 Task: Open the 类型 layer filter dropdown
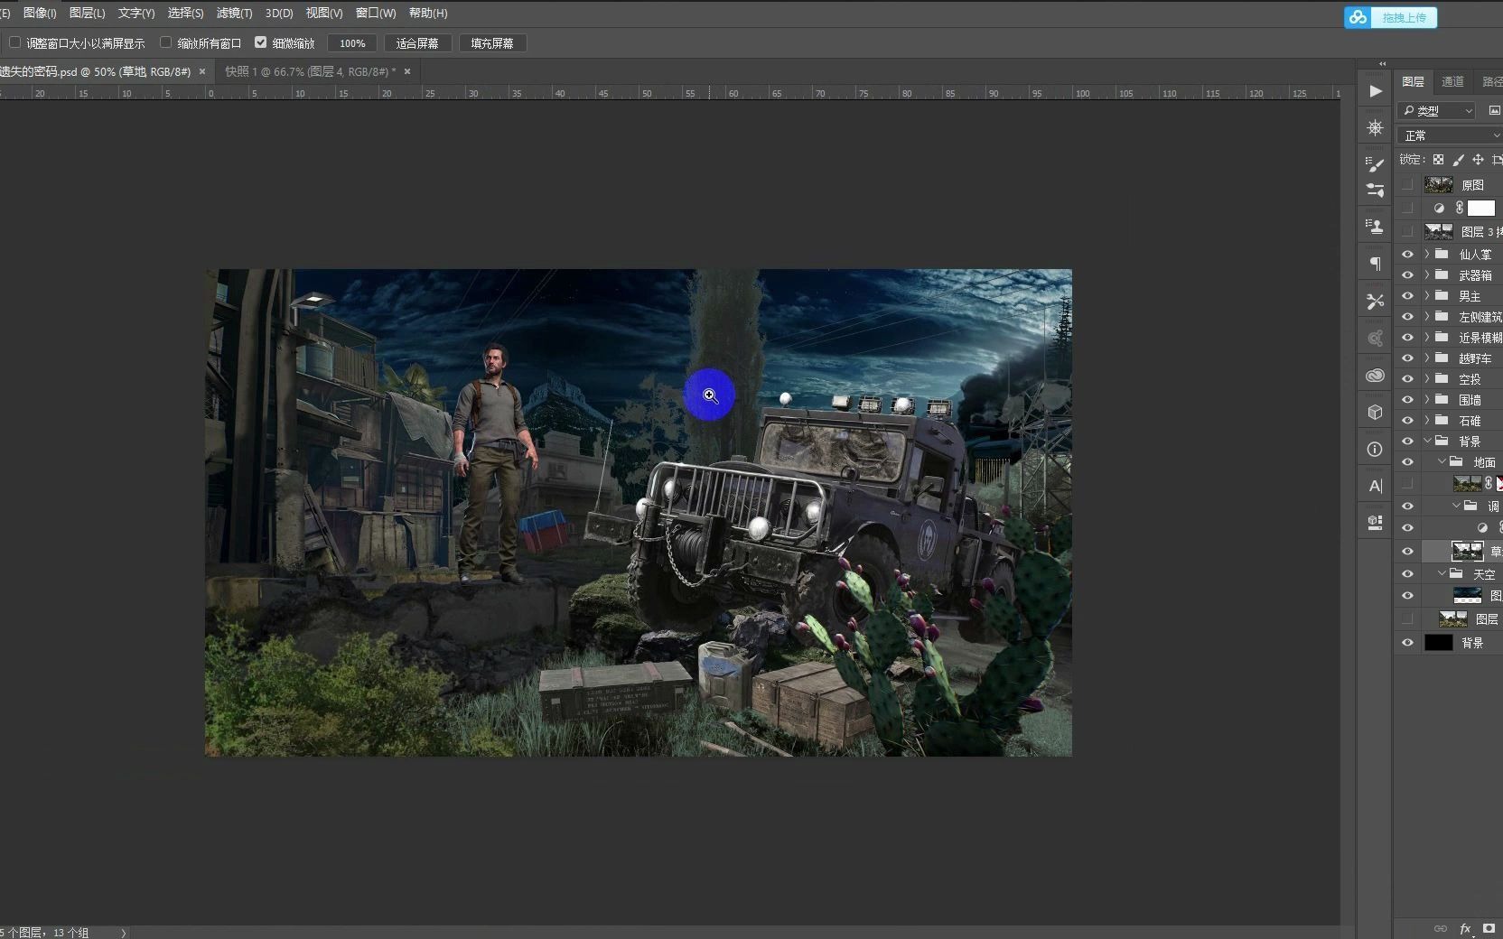(x=1436, y=110)
